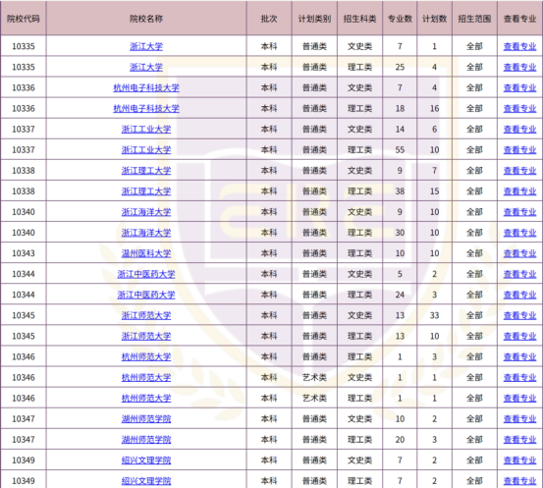Open 浙江工业大学 link in 理工类 row
This screenshot has height=488, width=543.
146,150
